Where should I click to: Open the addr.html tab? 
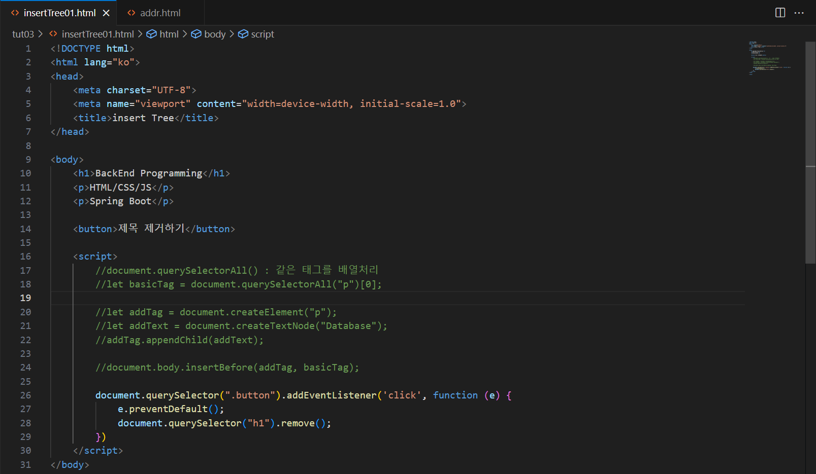click(x=160, y=13)
